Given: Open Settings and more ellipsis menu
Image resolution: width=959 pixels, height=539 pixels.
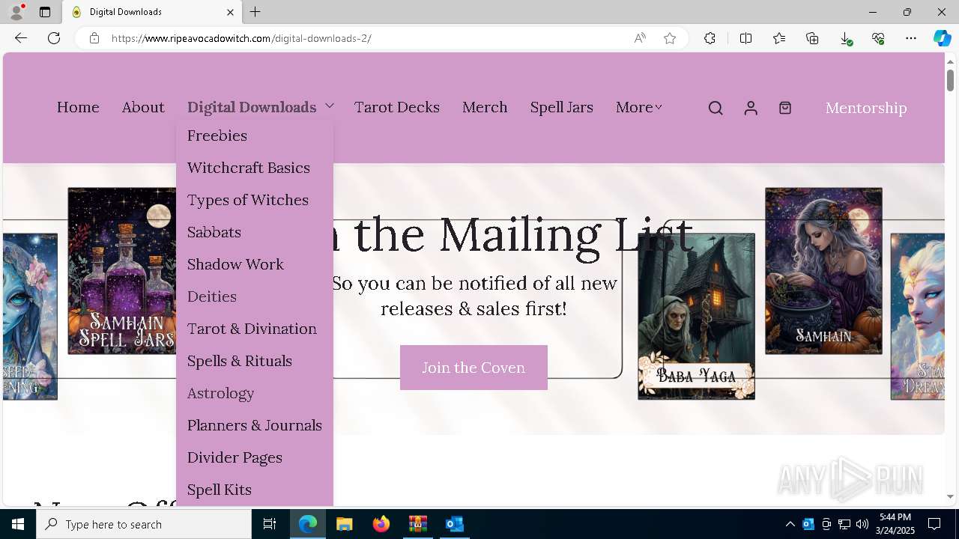Looking at the screenshot, I should tap(911, 38).
